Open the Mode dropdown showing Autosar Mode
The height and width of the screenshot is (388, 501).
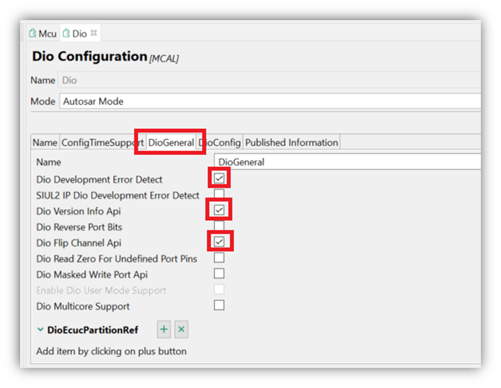click(x=270, y=101)
